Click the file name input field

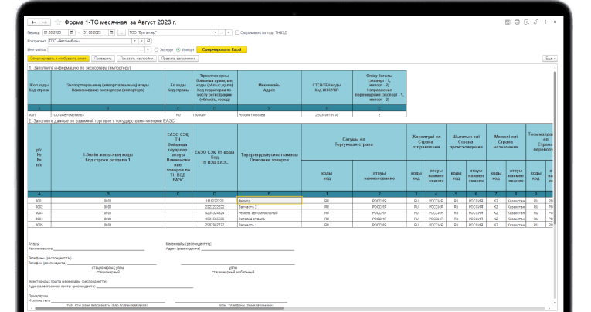click(x=93, y=49)
